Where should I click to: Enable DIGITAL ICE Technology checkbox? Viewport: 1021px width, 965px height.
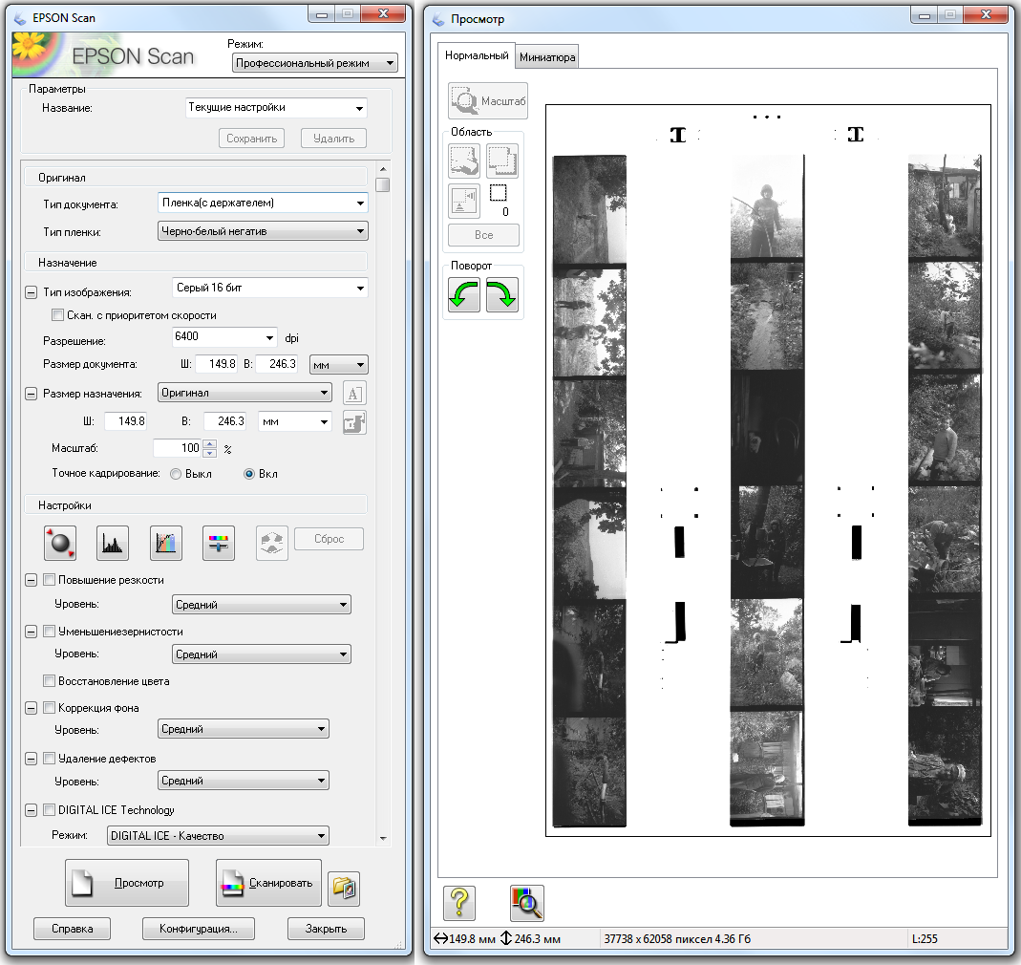pos(49,810)
